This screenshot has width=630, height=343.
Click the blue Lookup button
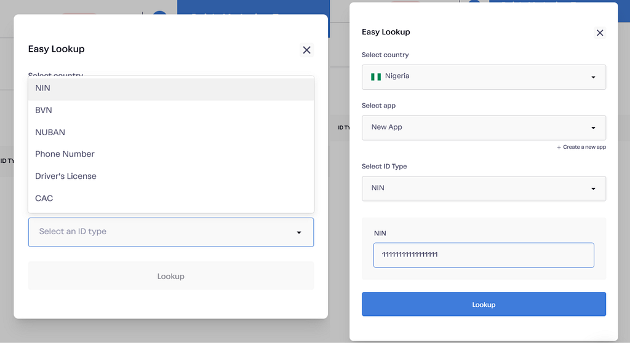484,304
